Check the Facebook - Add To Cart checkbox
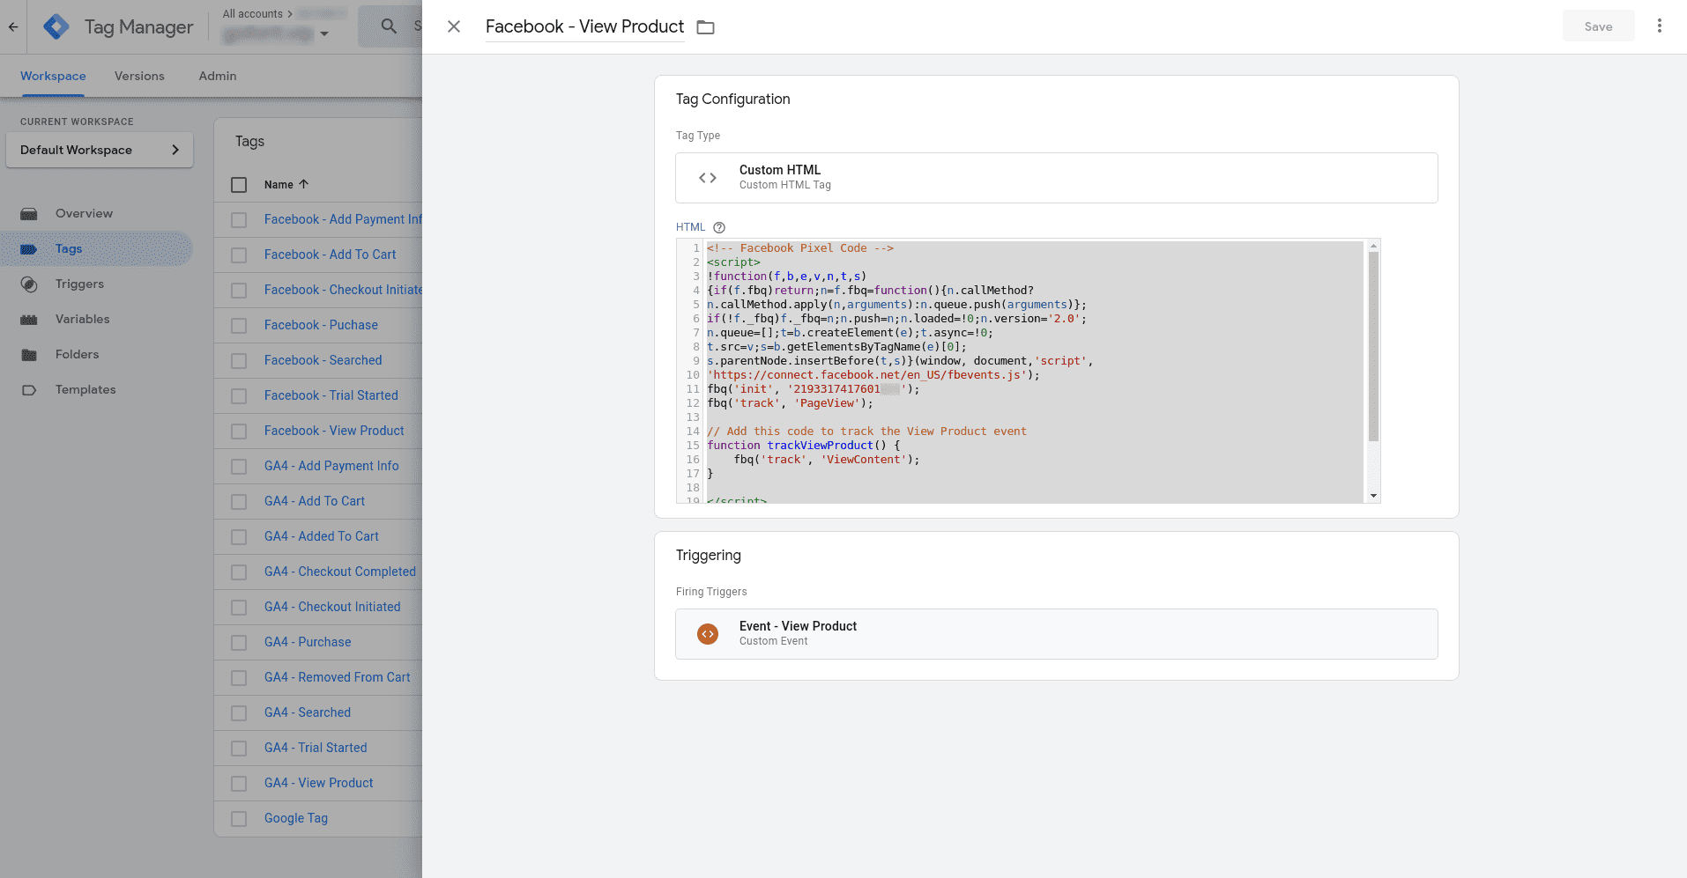The width and height of the screenshot is (1687, 878). [x=239, y=255]
